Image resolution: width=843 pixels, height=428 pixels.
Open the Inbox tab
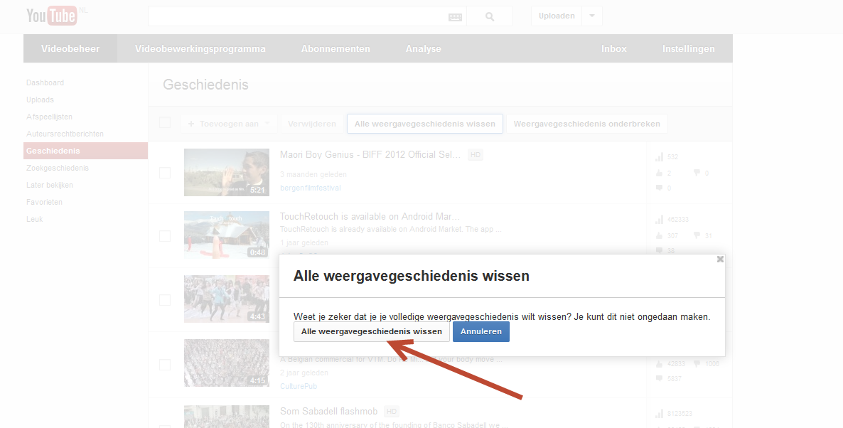pyautogui.click(x=614, y=48)
